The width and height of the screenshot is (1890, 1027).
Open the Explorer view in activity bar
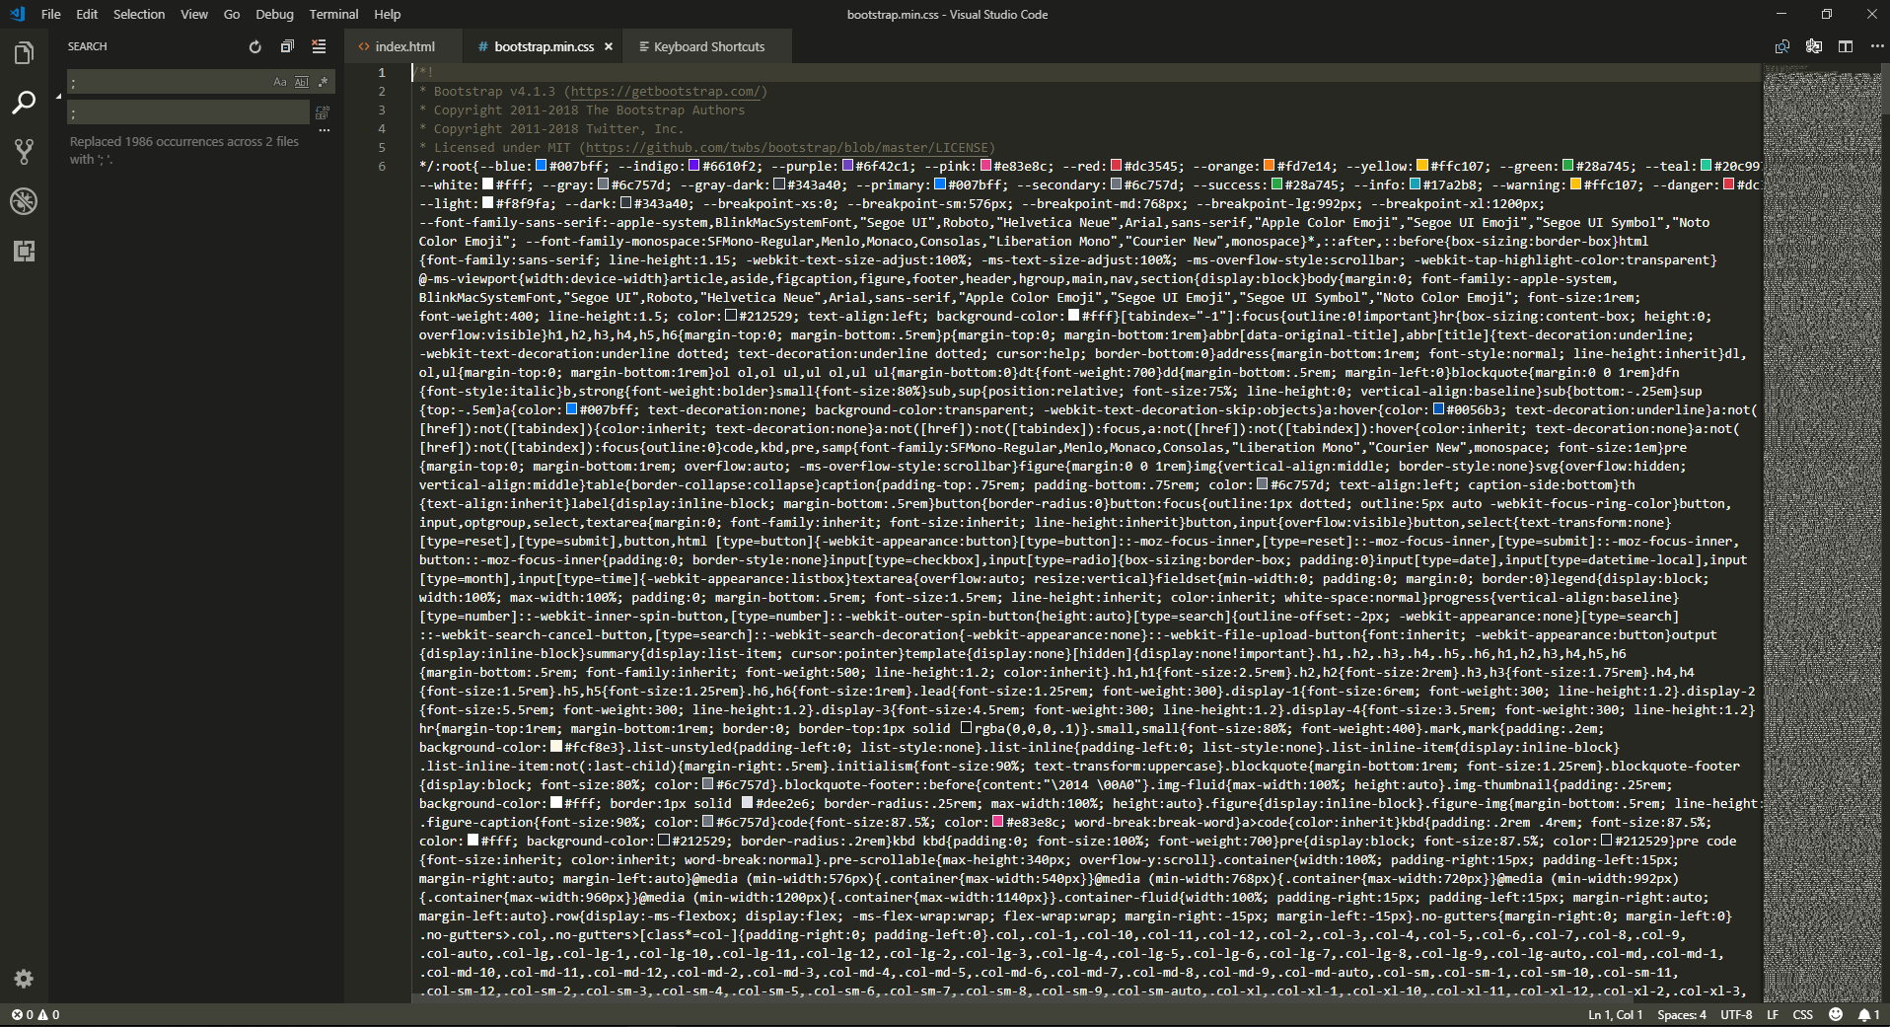24,52
